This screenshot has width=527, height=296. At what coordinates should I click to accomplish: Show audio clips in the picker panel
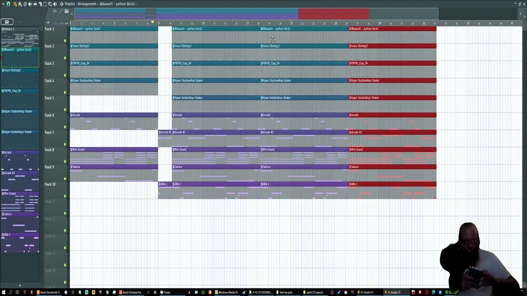pos(20,22)
